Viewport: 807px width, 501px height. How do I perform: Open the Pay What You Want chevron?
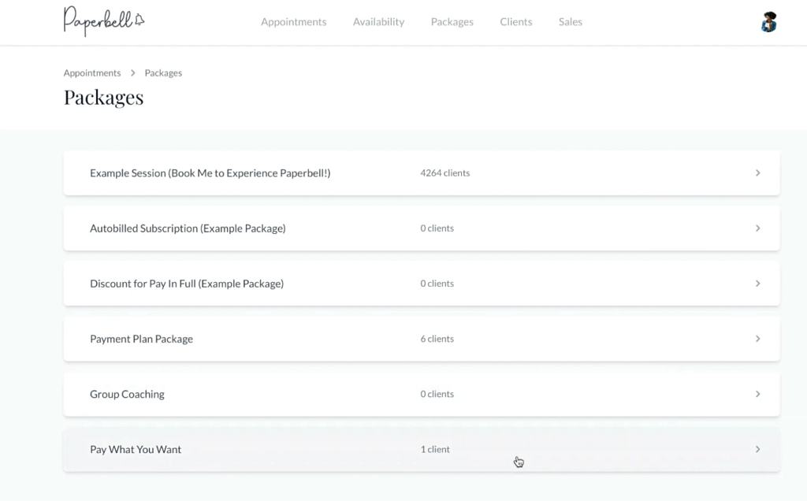757,449
